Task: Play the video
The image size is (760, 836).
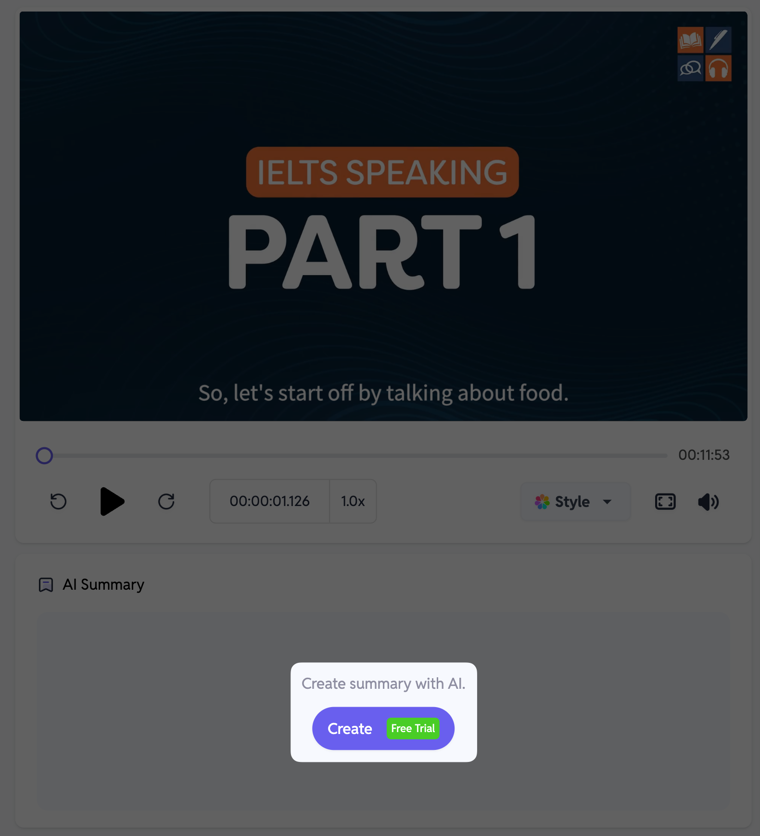Action: tap(112, 501)
